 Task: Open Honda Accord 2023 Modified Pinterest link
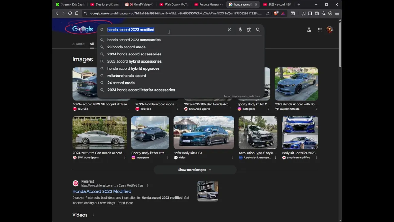102,191
